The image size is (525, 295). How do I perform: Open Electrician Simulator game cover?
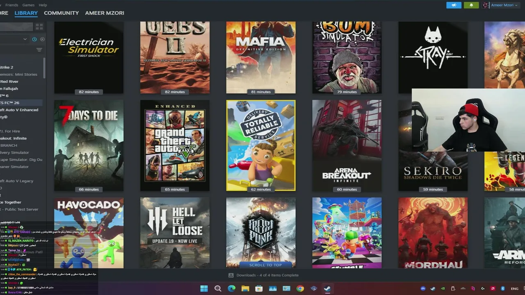(x=89, y=57)
